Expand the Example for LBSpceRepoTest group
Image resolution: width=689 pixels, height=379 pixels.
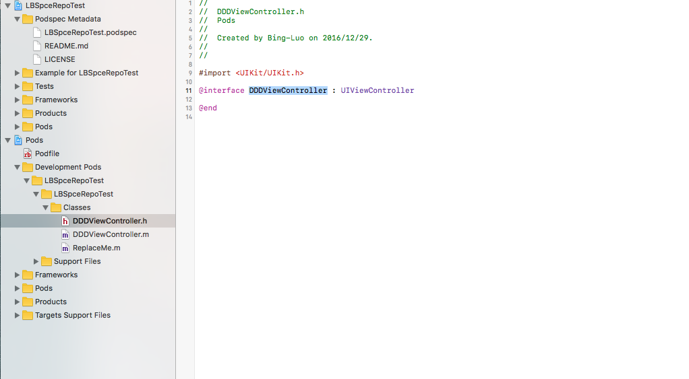coord(18,73)
